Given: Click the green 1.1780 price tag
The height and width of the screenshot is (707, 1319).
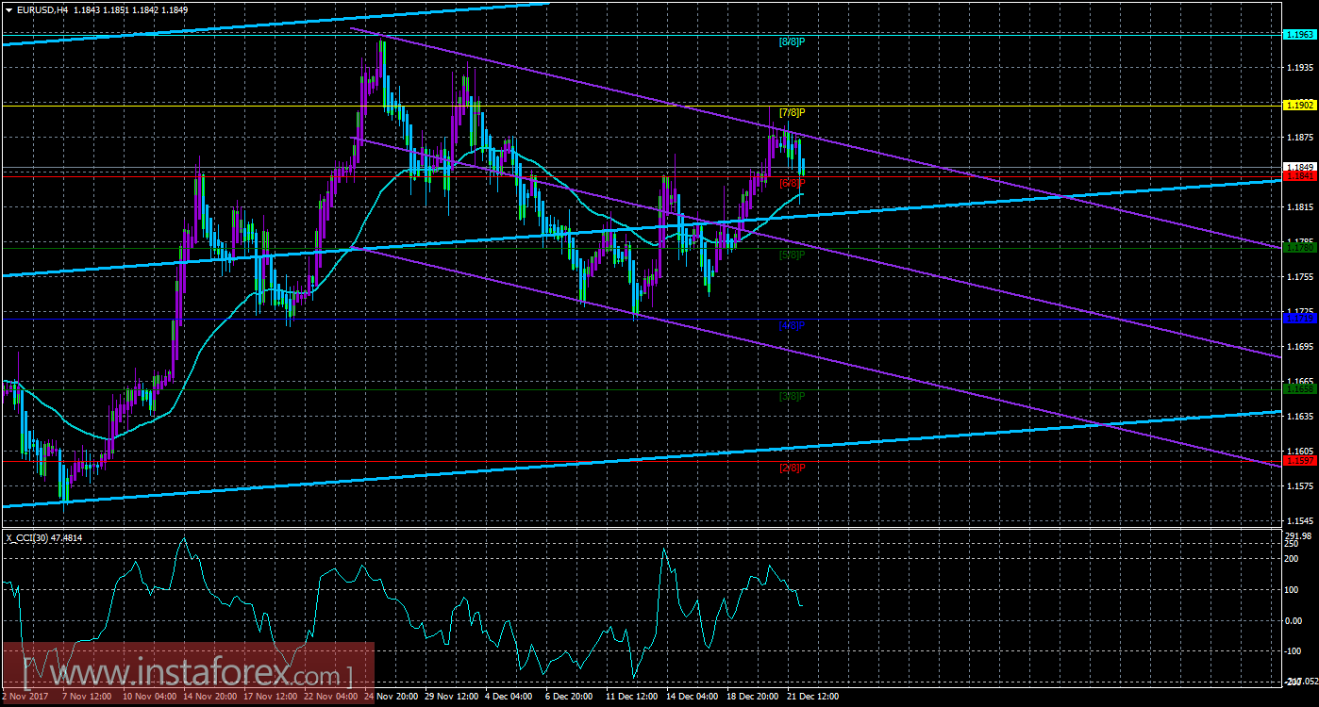Looking at the screenshot, I should coord(1299,247).
